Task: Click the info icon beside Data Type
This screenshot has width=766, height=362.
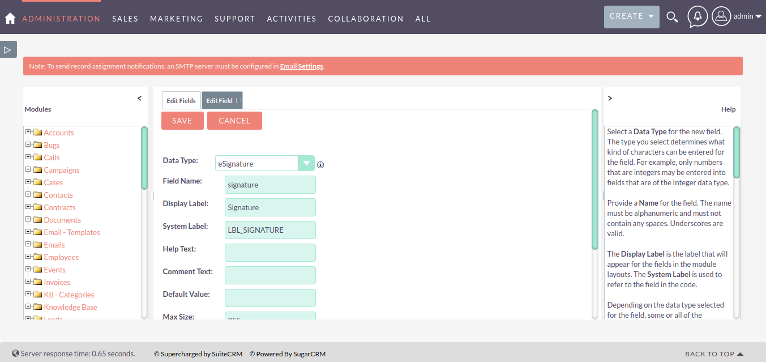Action: click(x=320, y=164)
